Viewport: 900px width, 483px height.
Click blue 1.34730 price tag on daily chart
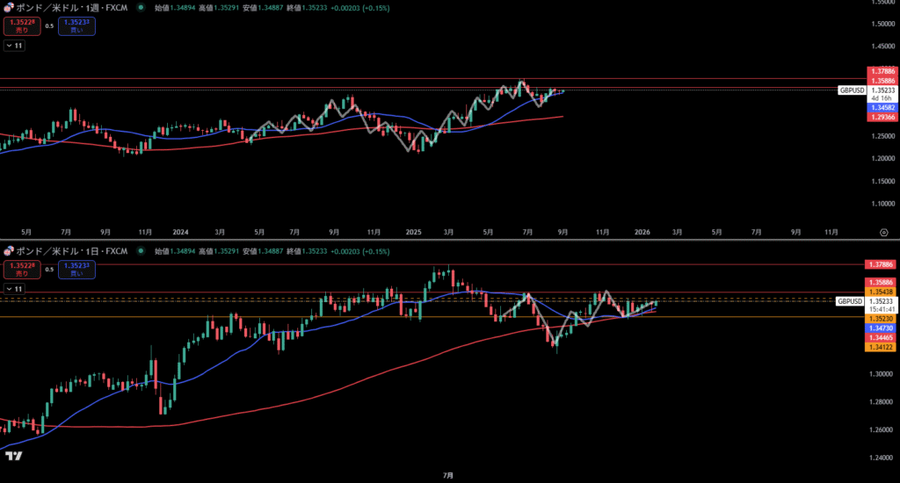881,328
